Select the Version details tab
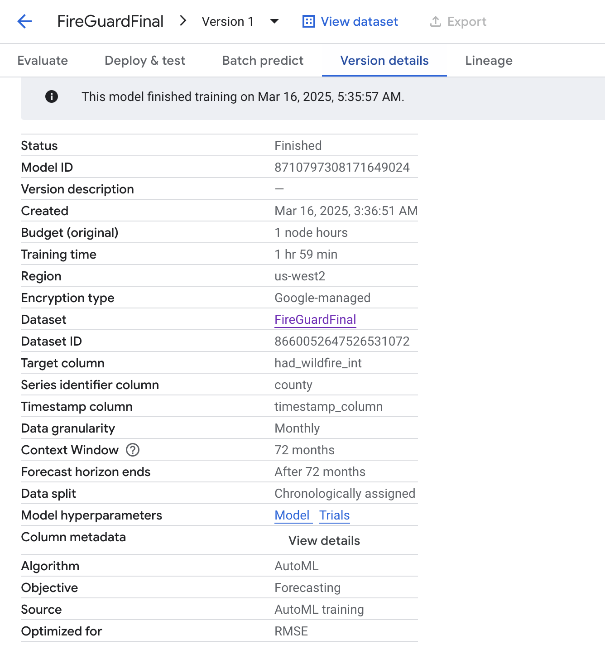 point(384,61)
